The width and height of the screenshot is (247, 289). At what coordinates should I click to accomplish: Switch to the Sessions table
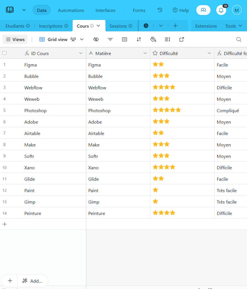pyautogui.click(x=118, y=26)
